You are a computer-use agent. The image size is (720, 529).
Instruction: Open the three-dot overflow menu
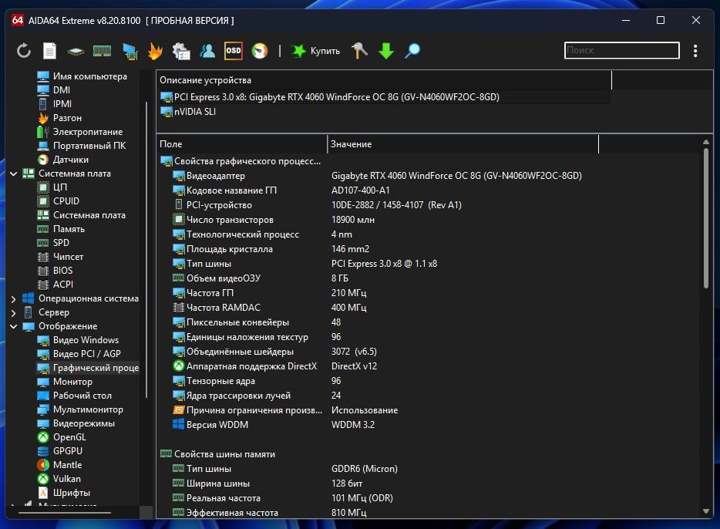[695, 51]
